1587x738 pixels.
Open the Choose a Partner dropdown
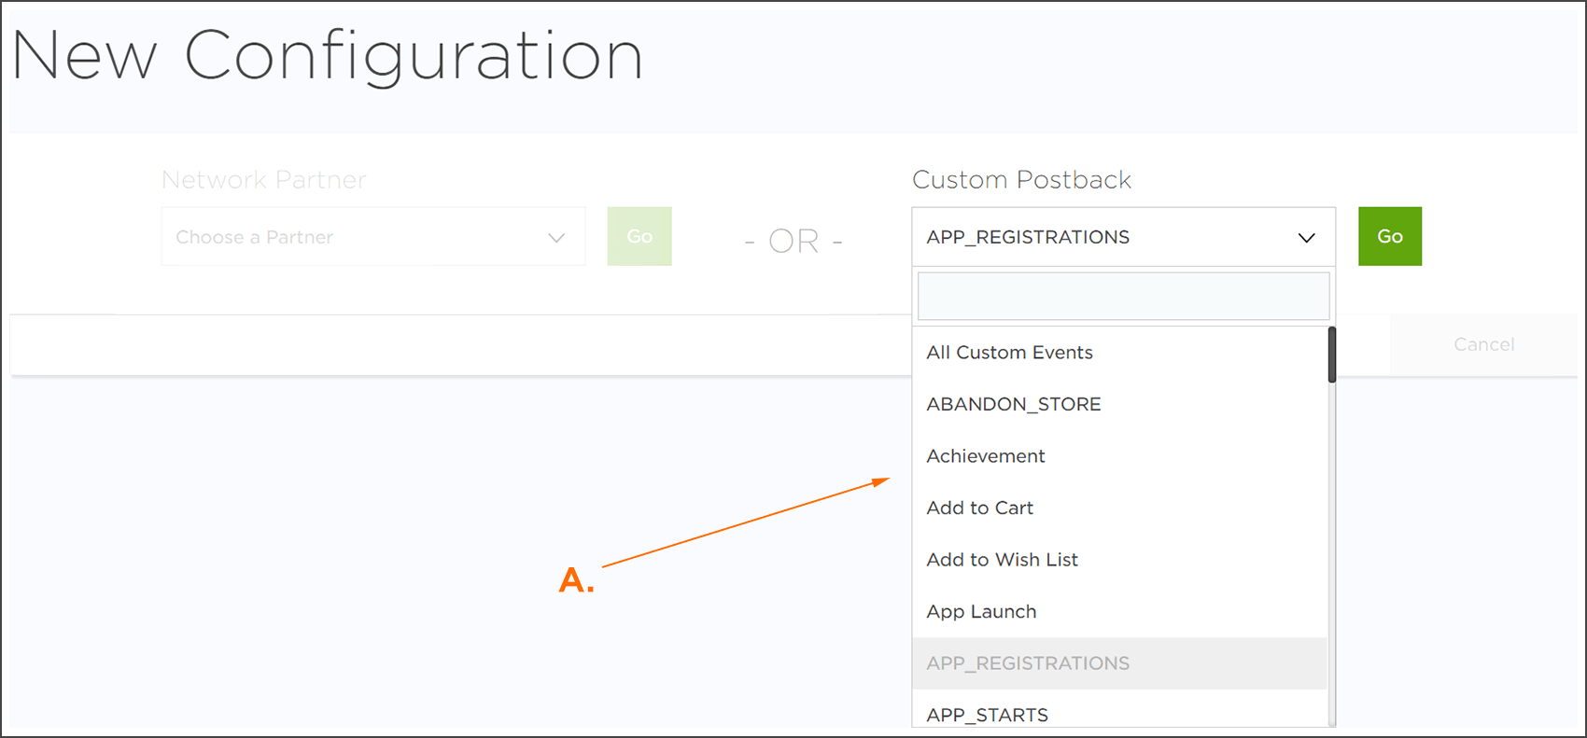click(373, 237)
